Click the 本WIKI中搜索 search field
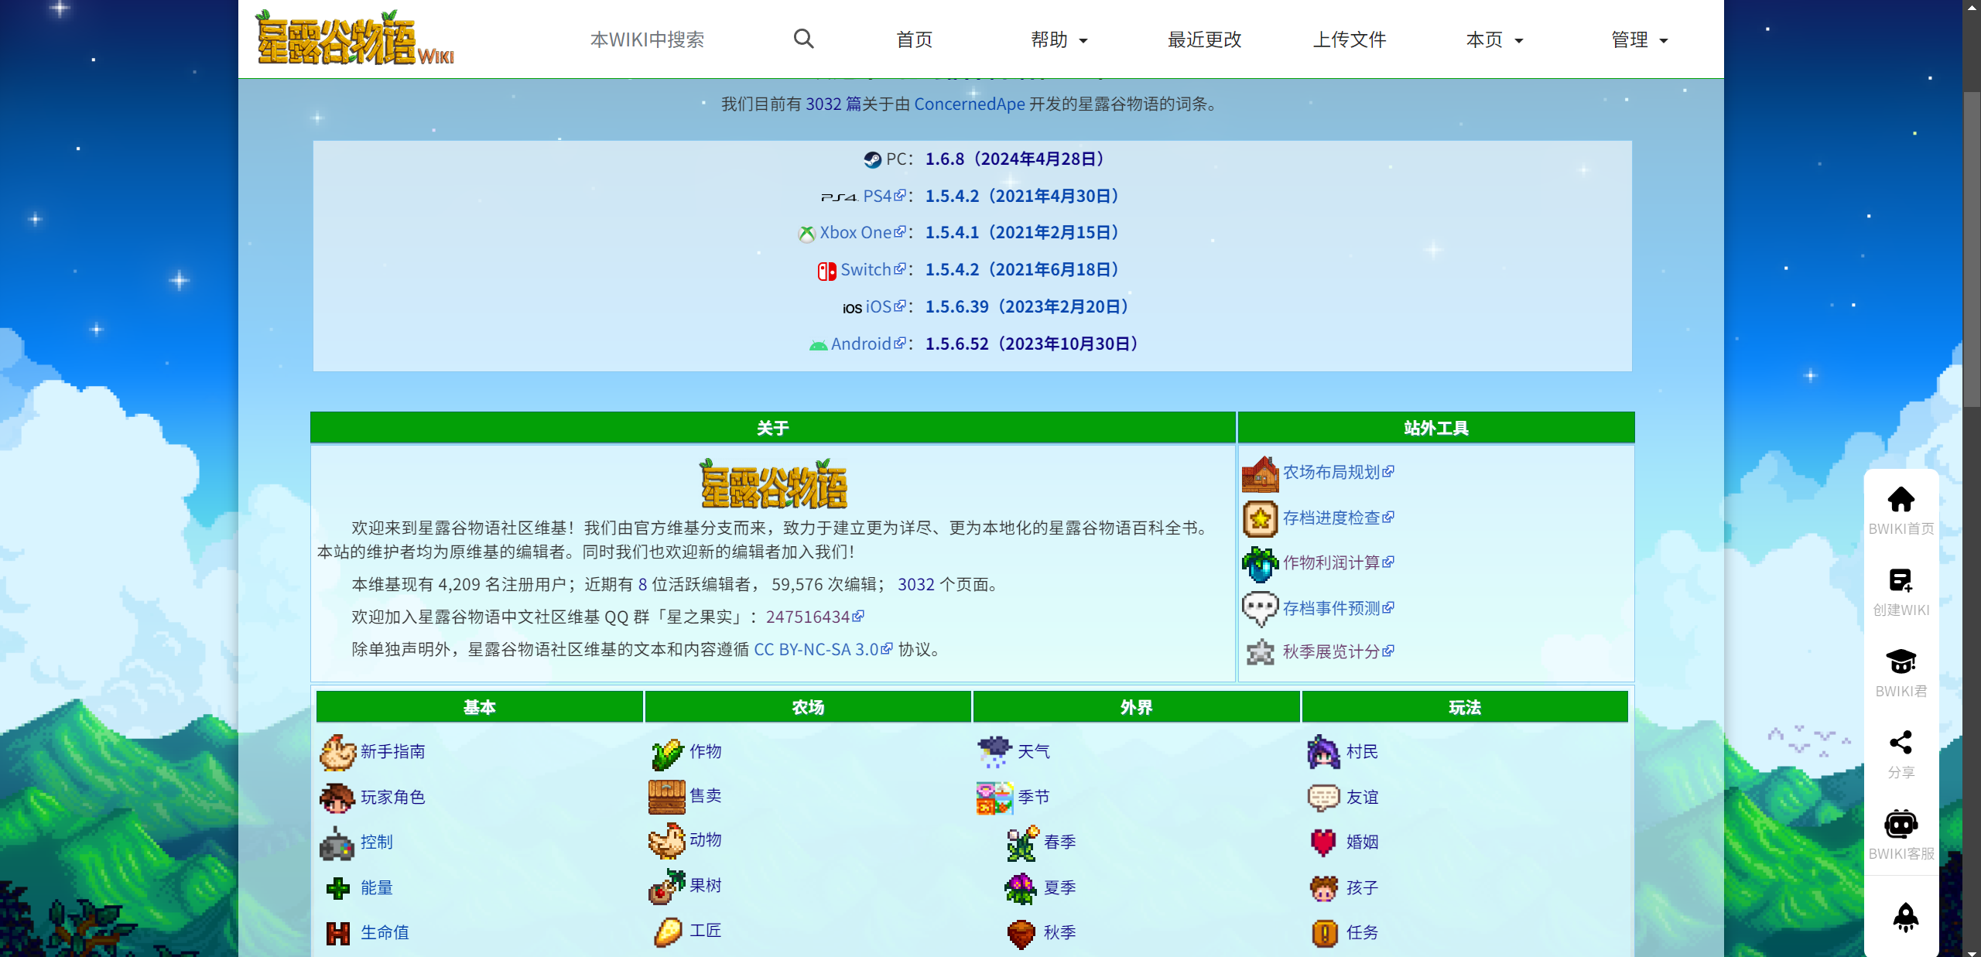The image size is (1981, 957). pos(647,39)
